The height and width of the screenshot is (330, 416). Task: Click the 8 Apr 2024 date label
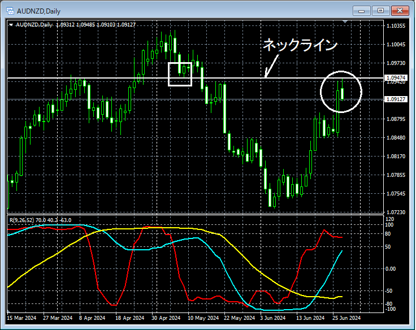tap(92, 318)
